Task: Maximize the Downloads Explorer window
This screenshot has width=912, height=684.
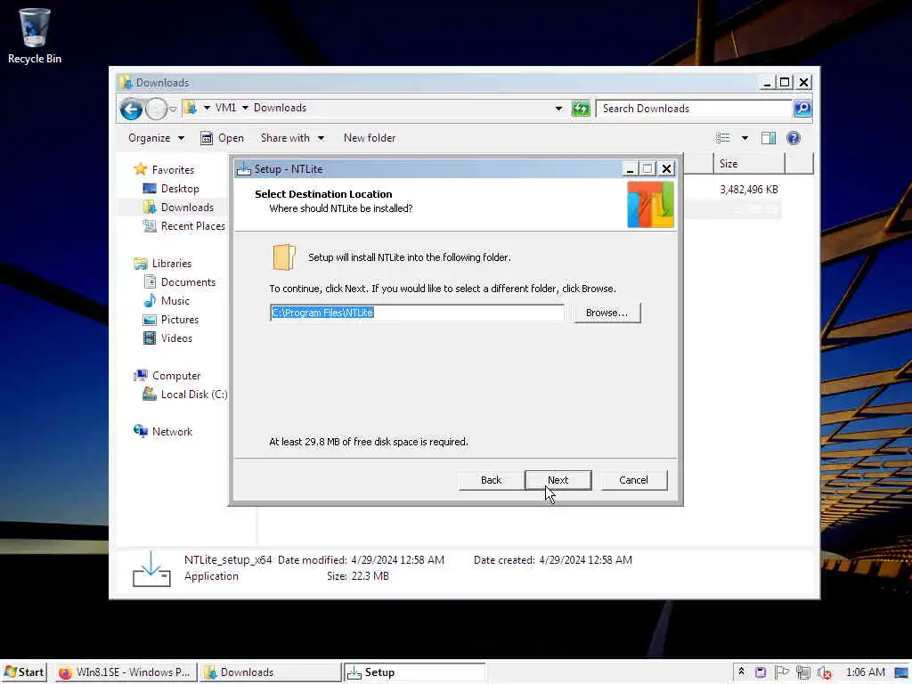Action: (785, 83)
